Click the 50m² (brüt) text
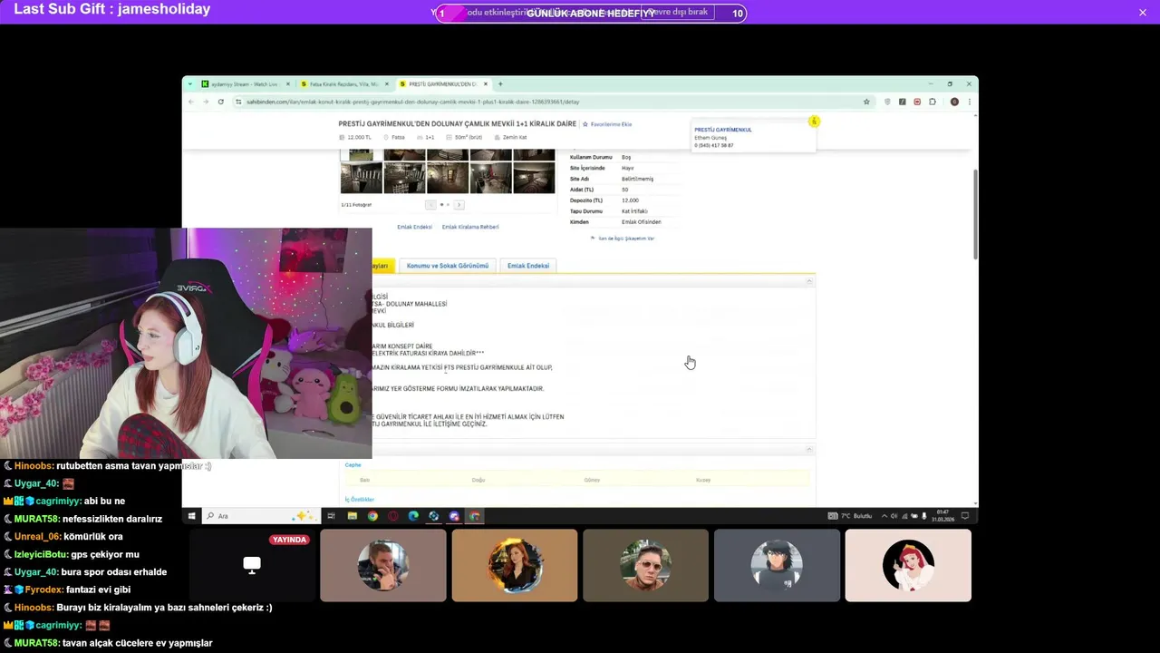 pyautogui.click(x=469, y=138)
